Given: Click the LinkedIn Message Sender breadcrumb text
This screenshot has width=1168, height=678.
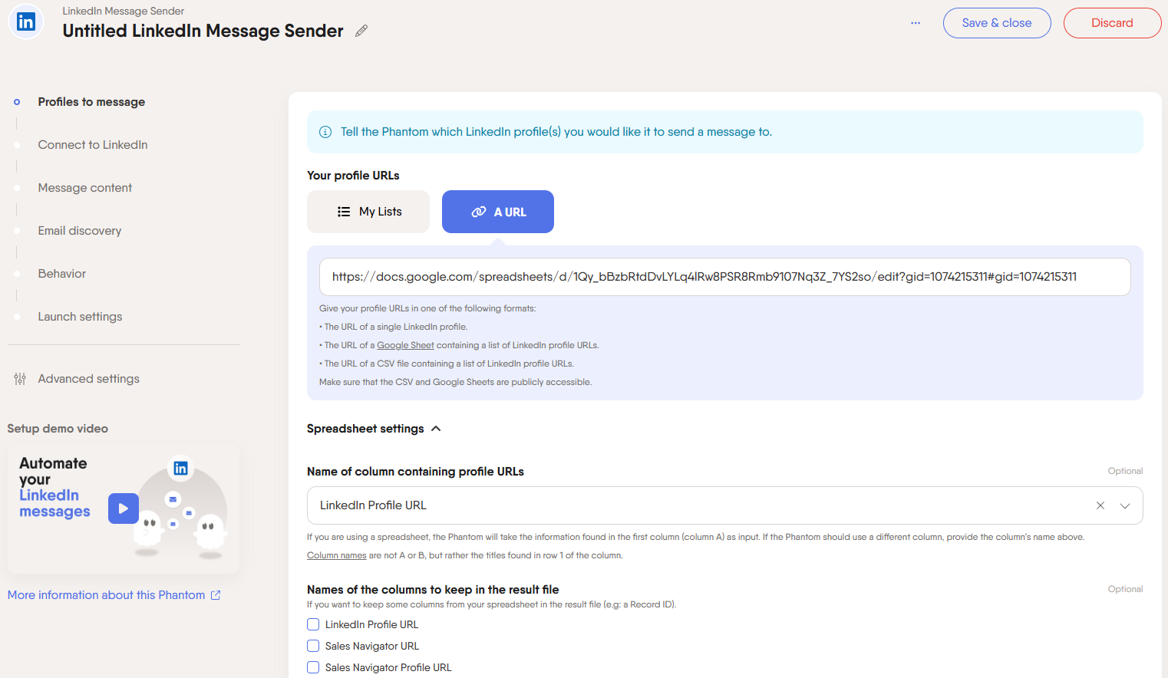Looking at the screenshot, I should (x=124, y=11).
